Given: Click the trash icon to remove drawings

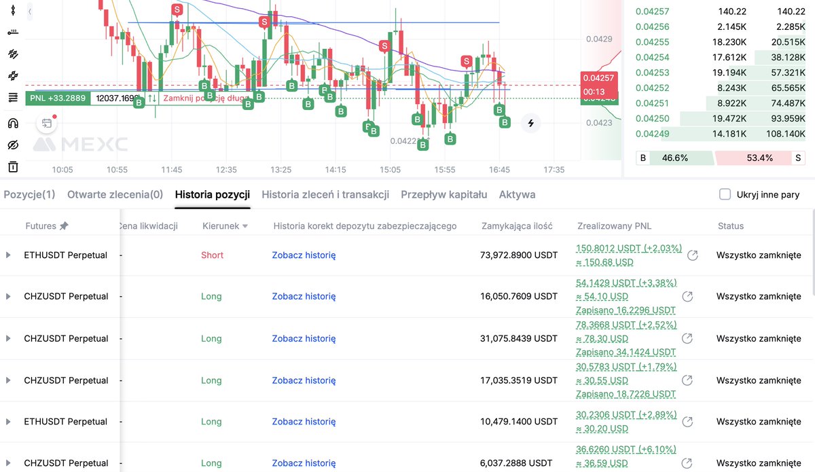Looking at the screenshot, I should (x=13, y=166).
